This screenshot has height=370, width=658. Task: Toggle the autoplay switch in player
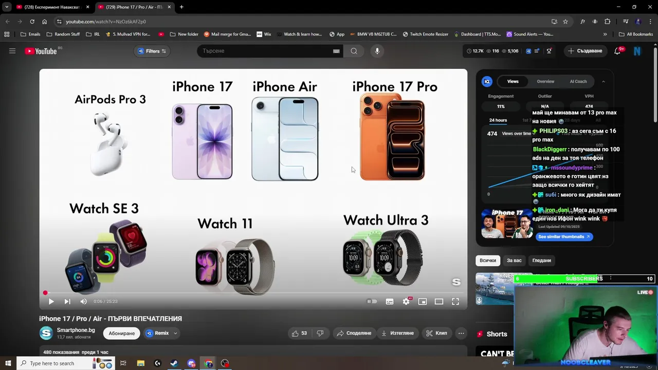(x=372, y=302)
